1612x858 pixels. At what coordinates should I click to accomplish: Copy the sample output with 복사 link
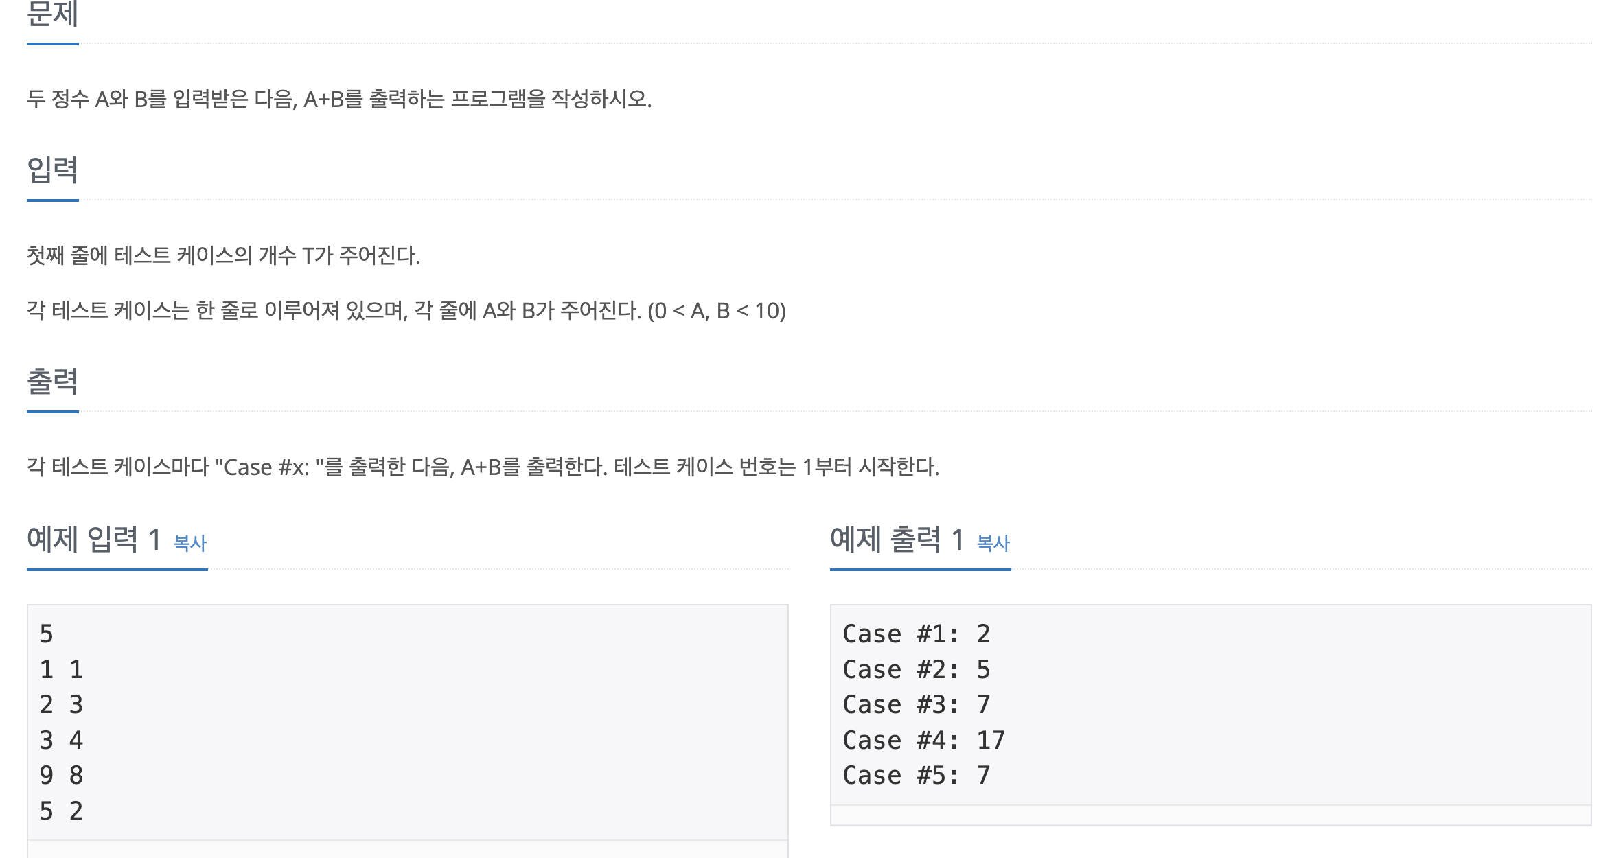993,543
